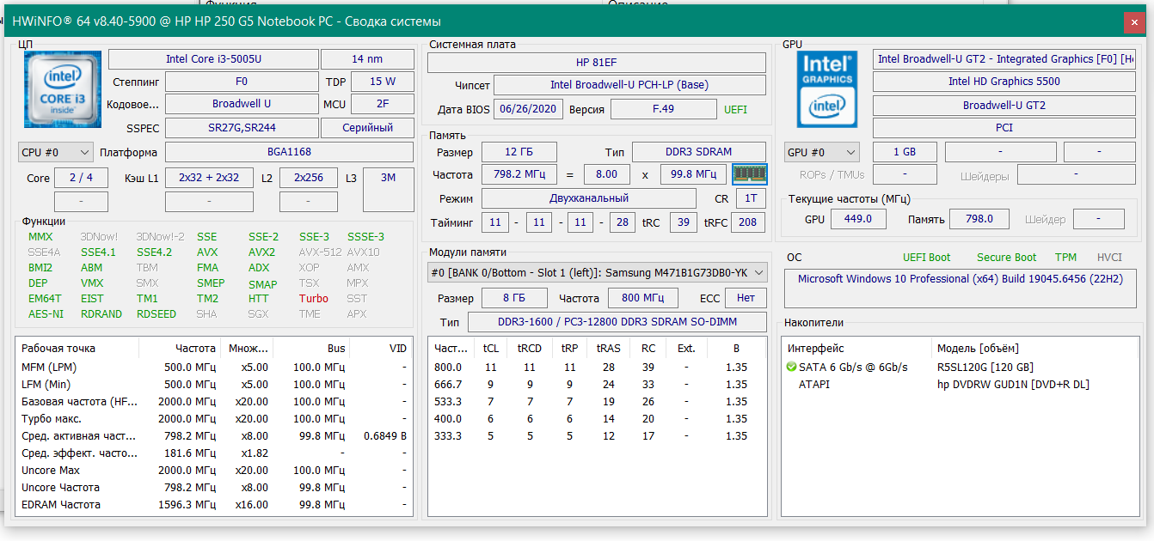This screenshot has height=541, width=1154.
Task: Click the tCL column header
Action: tap(491, 349)
